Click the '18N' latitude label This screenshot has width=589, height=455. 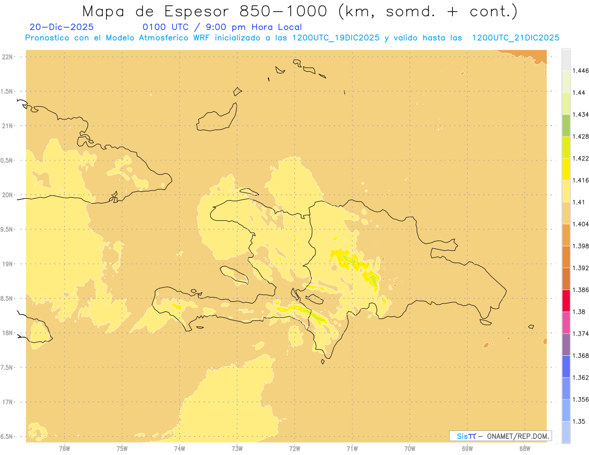7,333
